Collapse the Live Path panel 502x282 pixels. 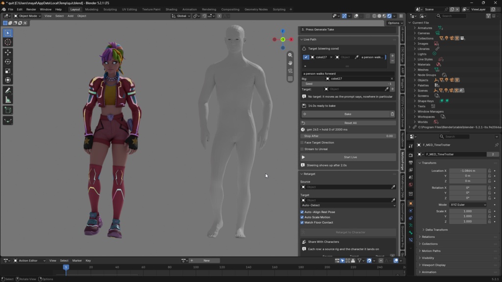point(301,39)
